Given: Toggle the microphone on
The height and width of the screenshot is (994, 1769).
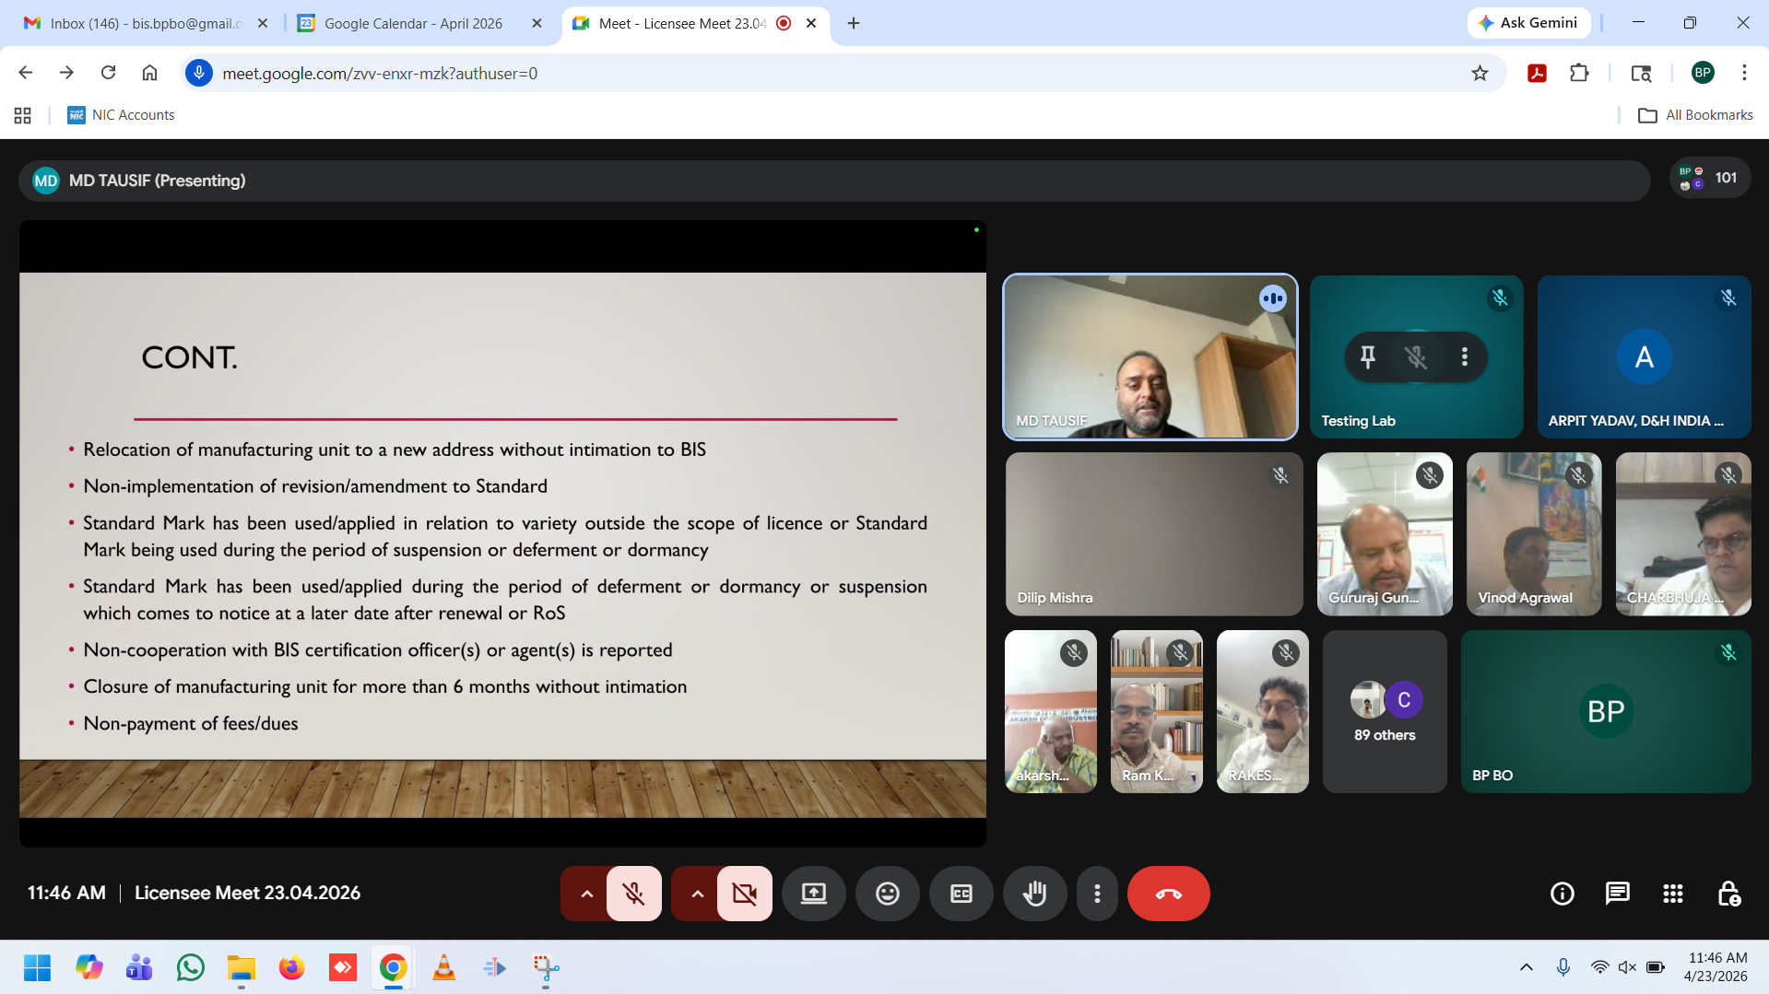Looking at the screenshot, I should [x=634, y=894].
